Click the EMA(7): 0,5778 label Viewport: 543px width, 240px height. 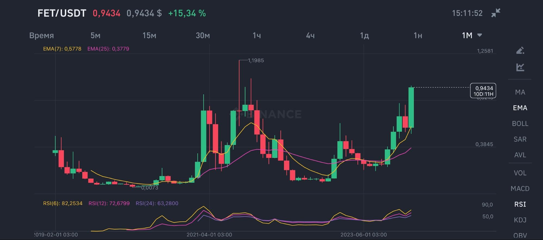click(62, 49)
